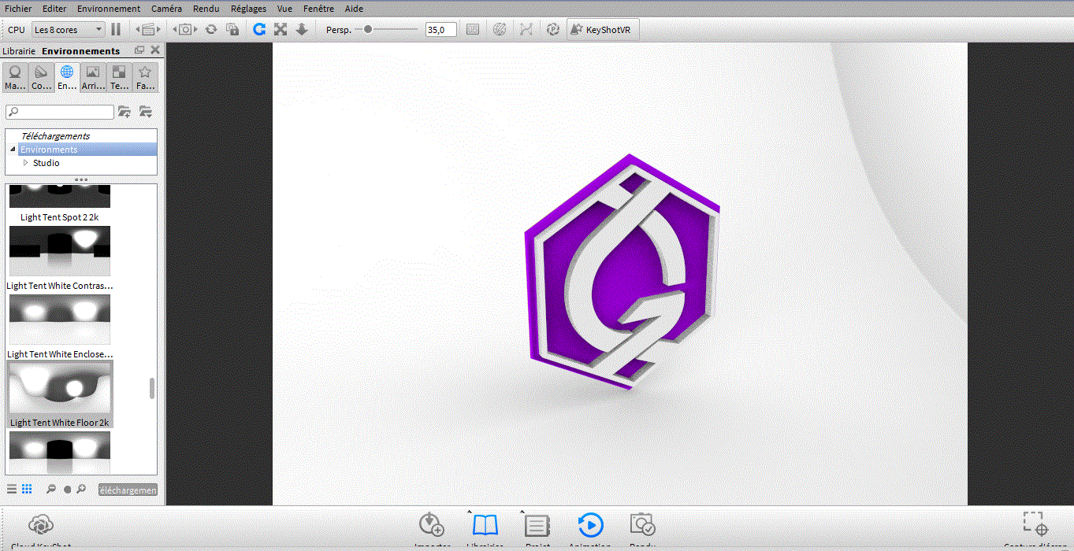Click the zoom-out thumbnails magnifier
This screenshot has width=1074, height=551.
click(51, 489)
